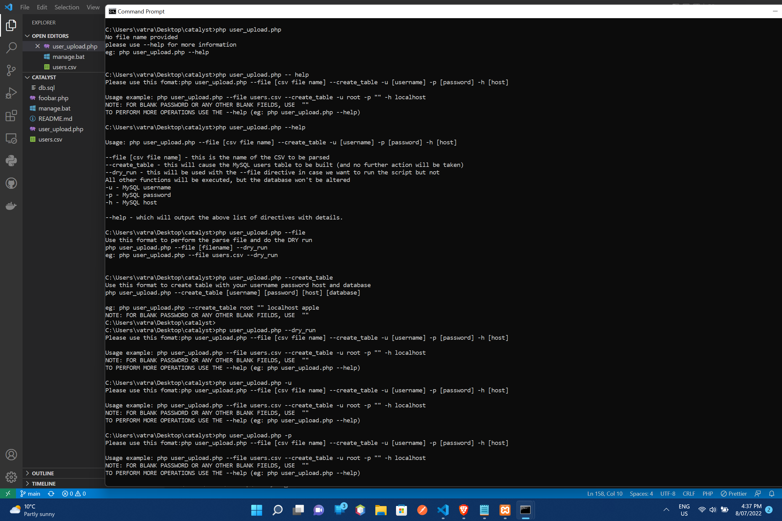
Task: Open the Docker extension panel
Action: coord(11,206)
